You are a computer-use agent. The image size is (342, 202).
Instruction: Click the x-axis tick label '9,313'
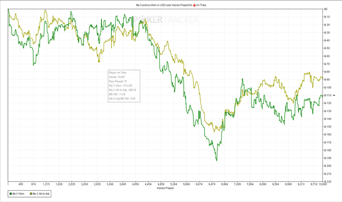click(301, 184)
